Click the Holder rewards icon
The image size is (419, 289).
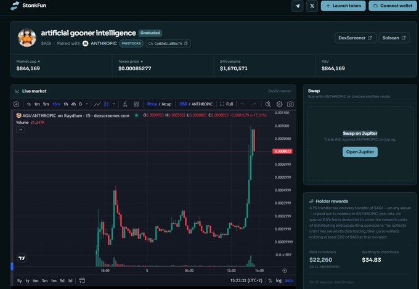point(311,201)
